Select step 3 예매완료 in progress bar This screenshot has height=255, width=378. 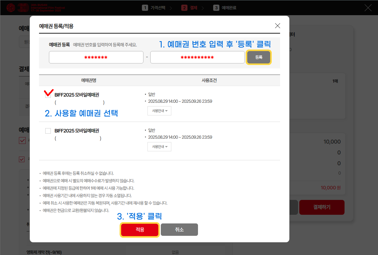pos(225,8)
